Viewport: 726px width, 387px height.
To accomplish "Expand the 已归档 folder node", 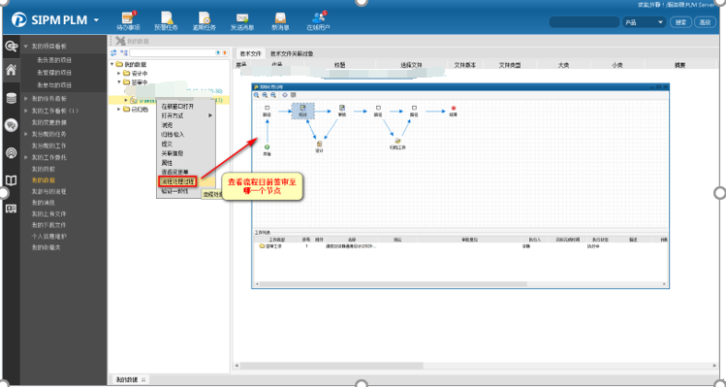I will point(118,110).
